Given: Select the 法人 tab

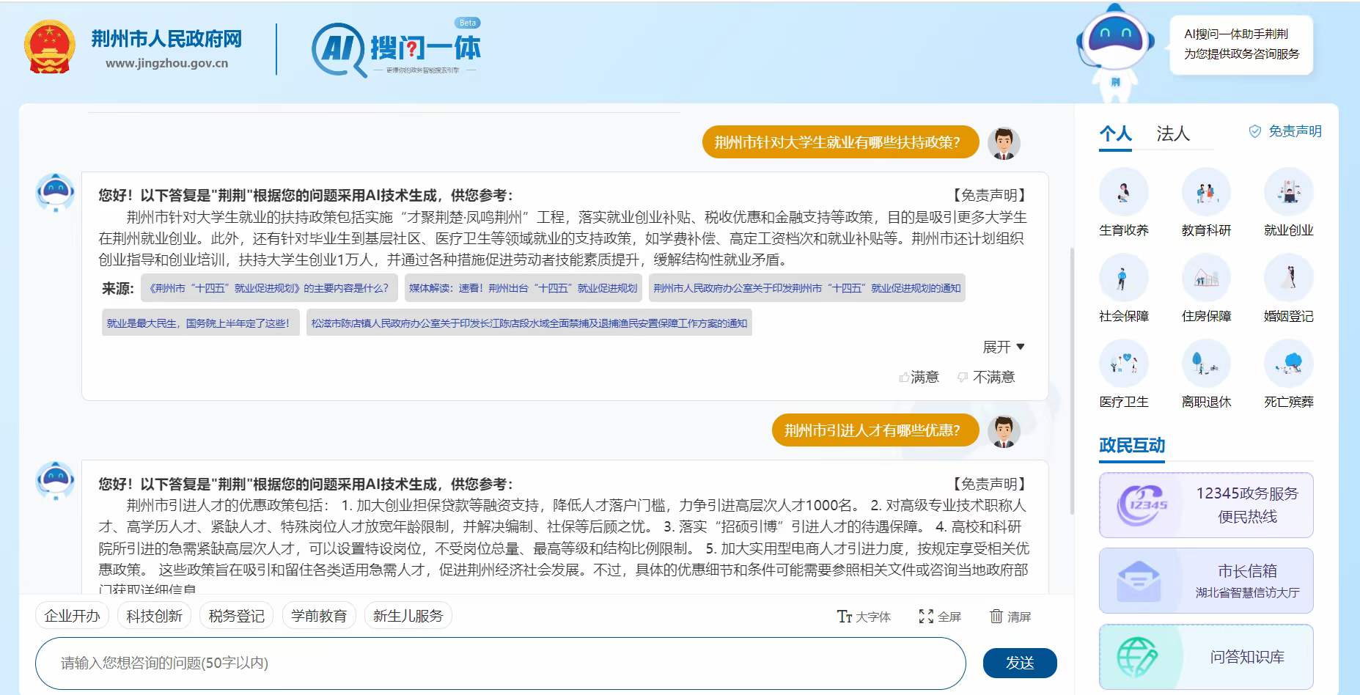Looking at the screenshot, I should [x=1173, y=133].
